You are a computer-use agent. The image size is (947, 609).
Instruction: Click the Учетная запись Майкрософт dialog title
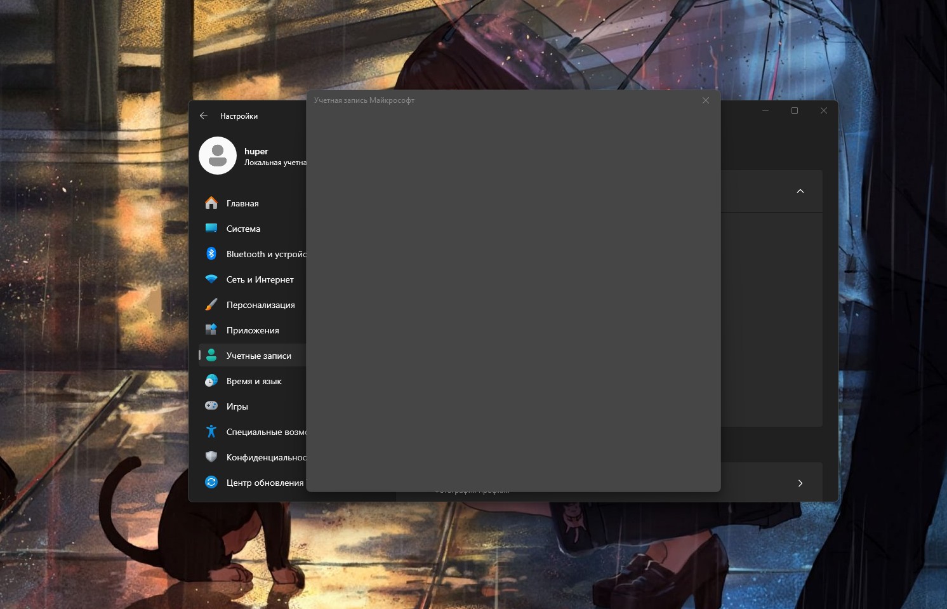(364, 100)
